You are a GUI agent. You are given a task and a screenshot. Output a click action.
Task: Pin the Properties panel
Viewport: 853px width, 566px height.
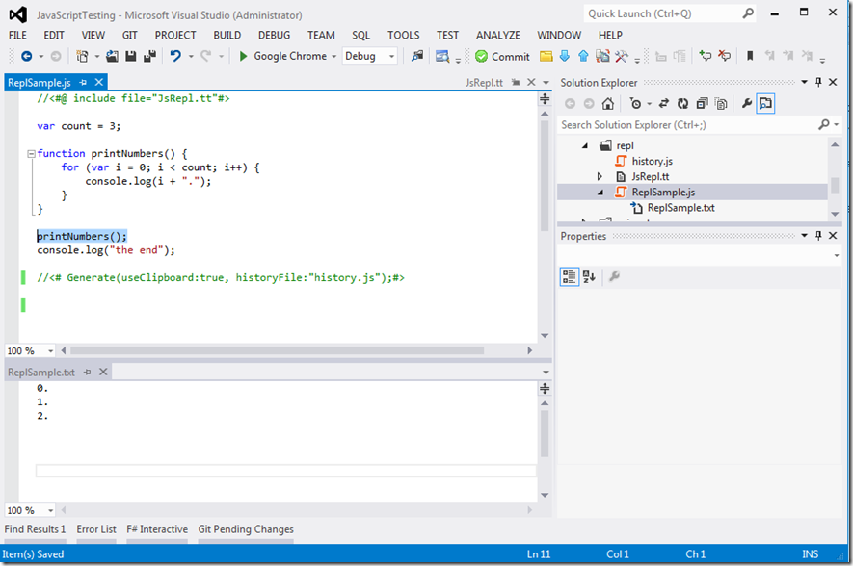[x=818, y=235]
